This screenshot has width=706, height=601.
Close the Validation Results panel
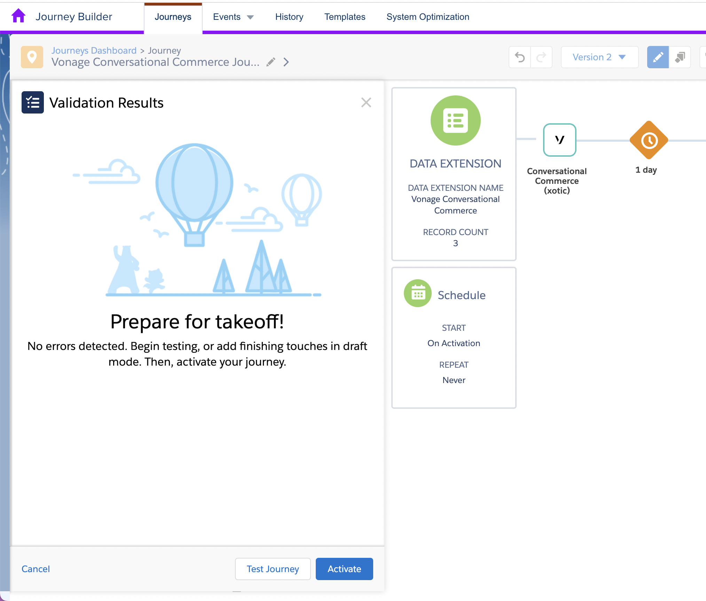[x=366, y=102]
